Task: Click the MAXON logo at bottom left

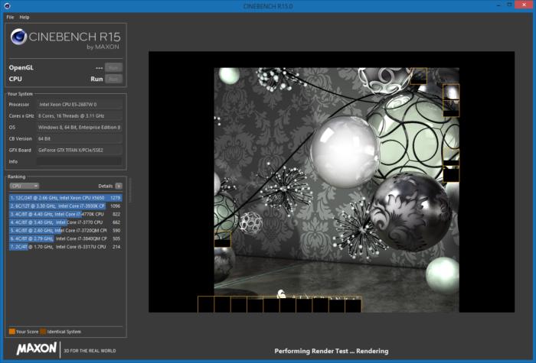Action: (x=37, y=348)
